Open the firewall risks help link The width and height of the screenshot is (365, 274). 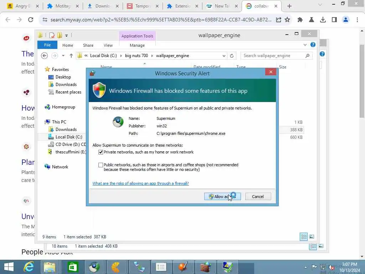coord(140,183)
